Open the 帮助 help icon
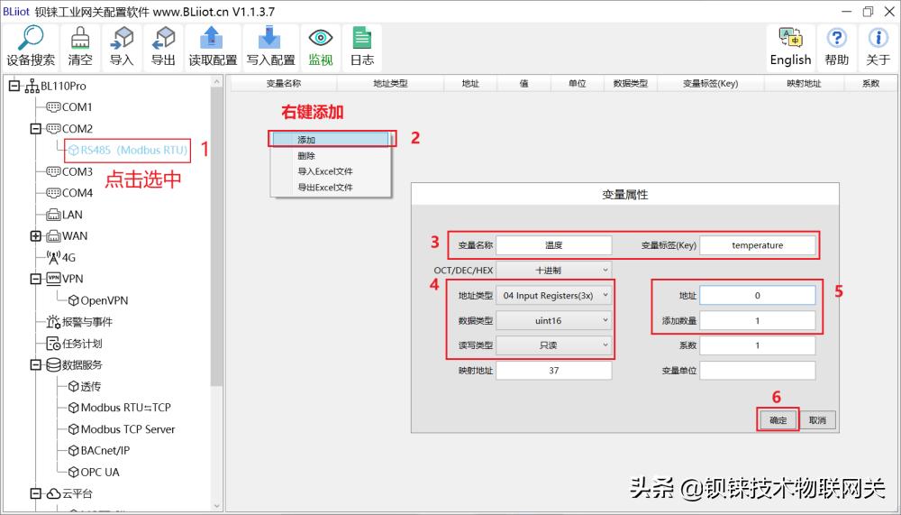901x515 pixels. pyautogui.click(x=837, y=39)
